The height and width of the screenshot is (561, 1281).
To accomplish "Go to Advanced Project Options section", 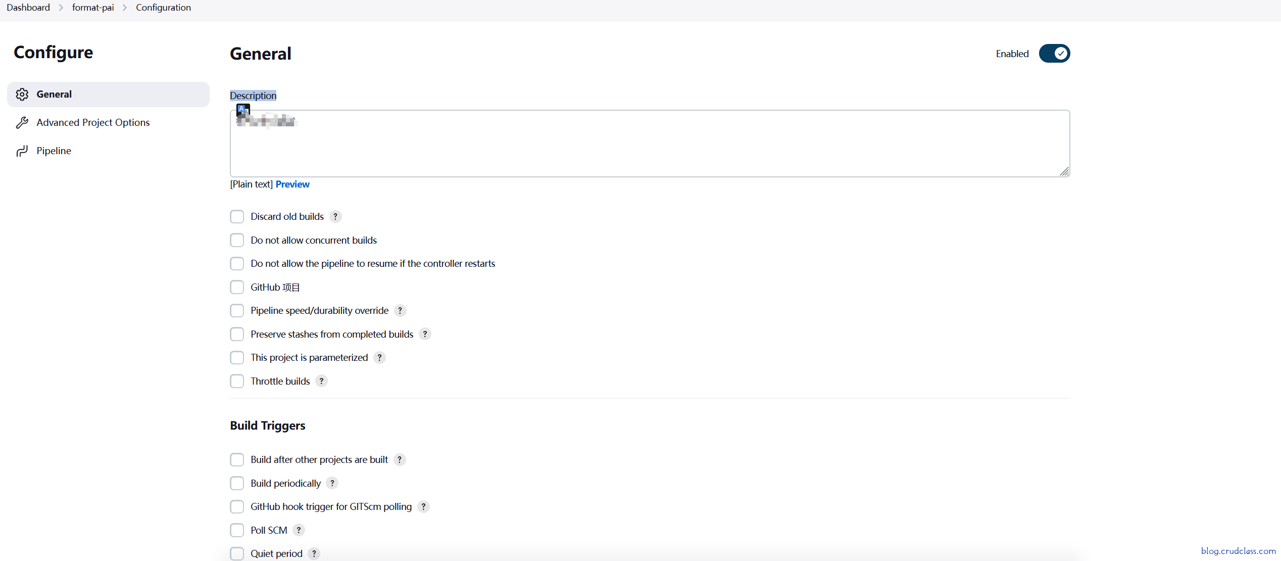I will pos(93,123).
